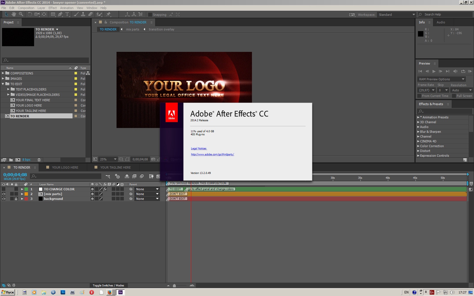Activate the Eraser tool
This screenshot has width=474, height=296.
tap(91, 14)
